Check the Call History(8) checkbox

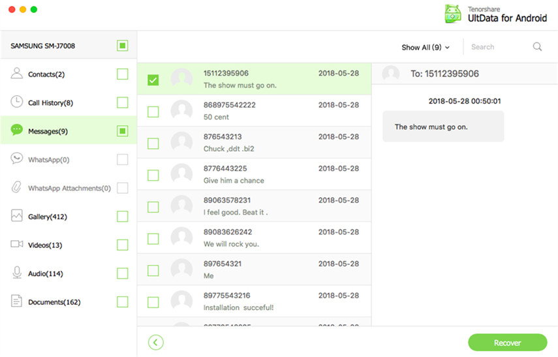click(x=123, y=102)
